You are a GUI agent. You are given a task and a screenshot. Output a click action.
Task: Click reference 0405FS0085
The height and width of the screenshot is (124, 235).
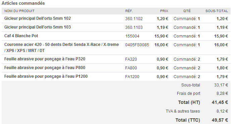[x=137, y=45]
